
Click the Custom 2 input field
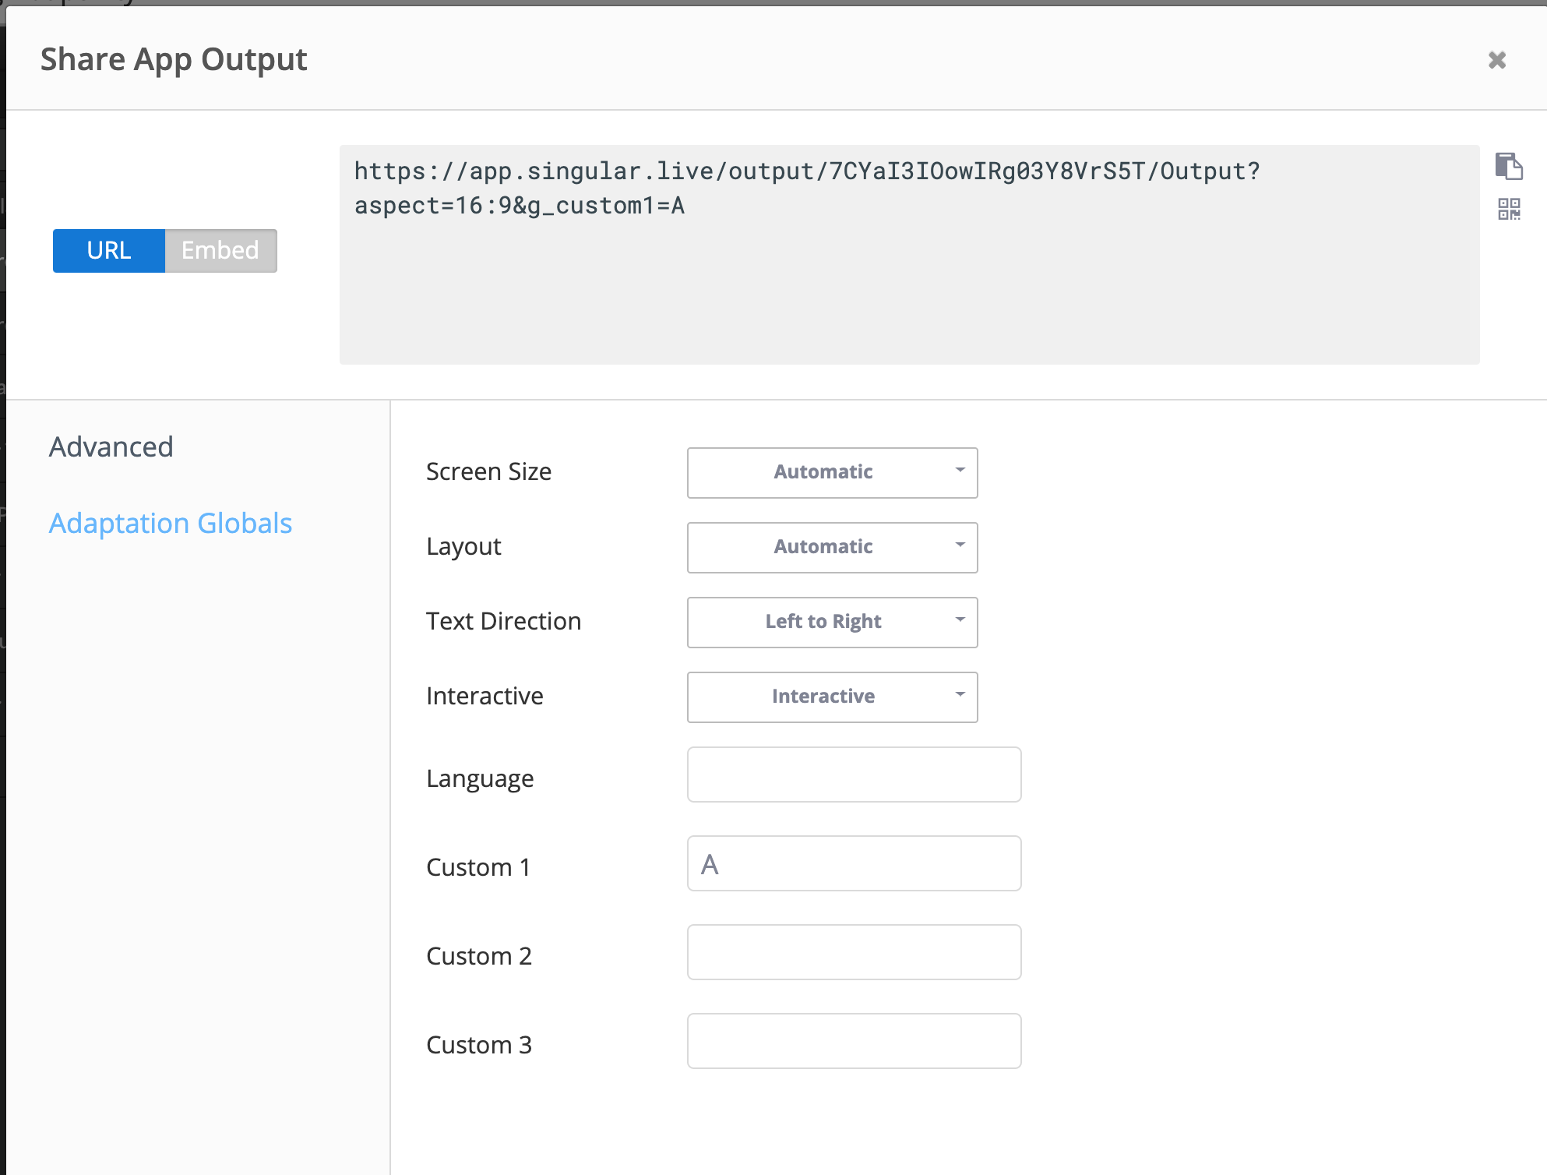(854, 952)
